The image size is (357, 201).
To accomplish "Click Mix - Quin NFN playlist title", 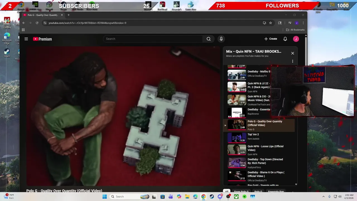I will tap(254, 51).
